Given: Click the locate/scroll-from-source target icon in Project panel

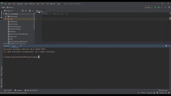Looking at the screenshot, I should pyautogui.click(x=22, y=11).
